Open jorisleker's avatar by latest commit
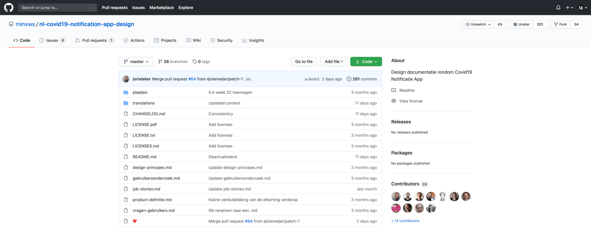 click(126, 79)
